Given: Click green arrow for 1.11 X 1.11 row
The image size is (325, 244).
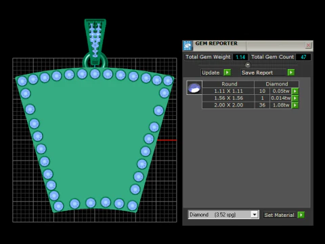Looking at the screenshot, I should point(295,91).
